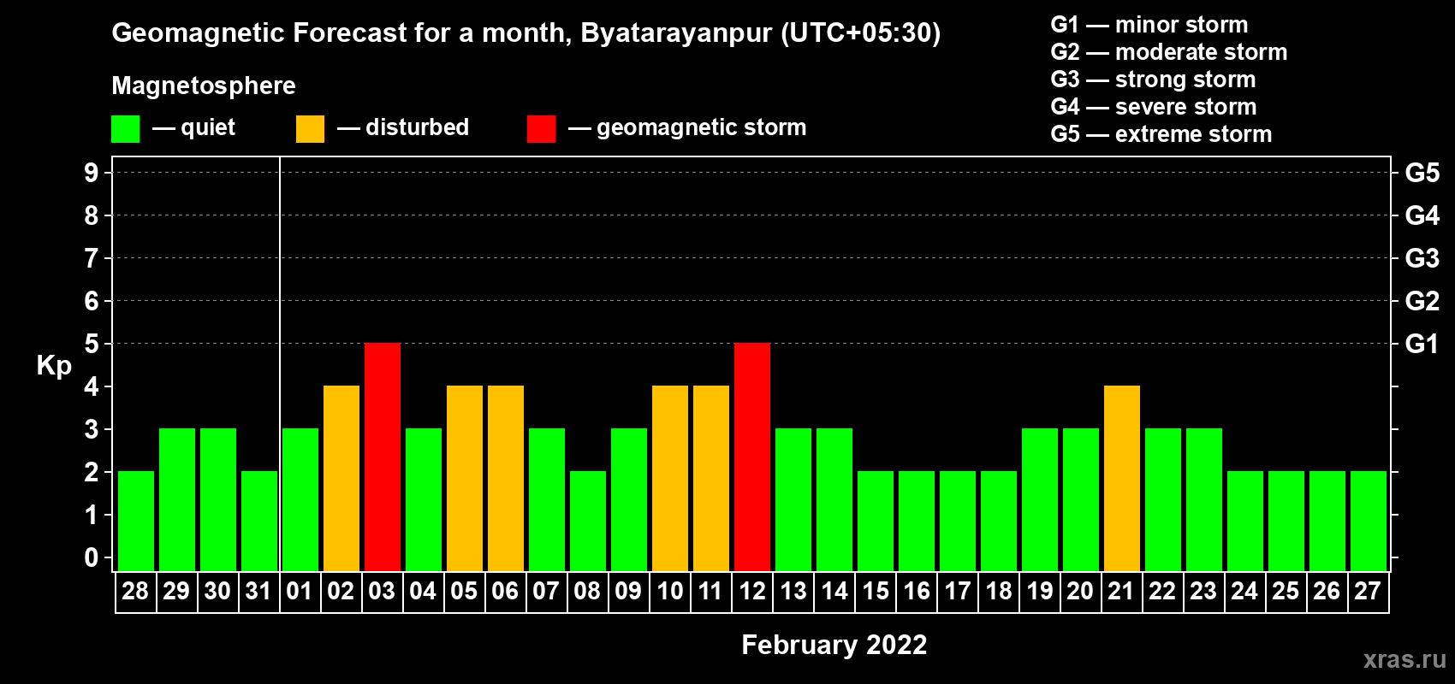Click the orange disturbed legend swatch

[x=310, y=129]
